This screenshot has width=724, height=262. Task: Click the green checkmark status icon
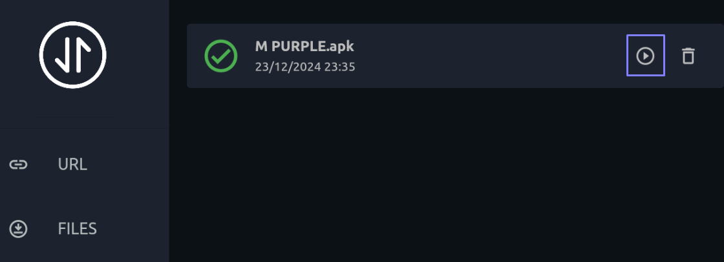click(221, 56)
